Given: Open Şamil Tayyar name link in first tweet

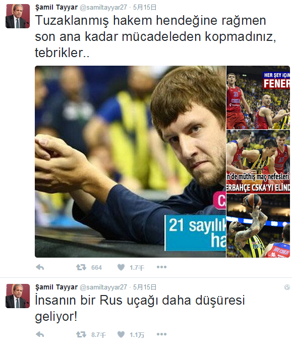Looking at the screenshot, I should point(56,8).
